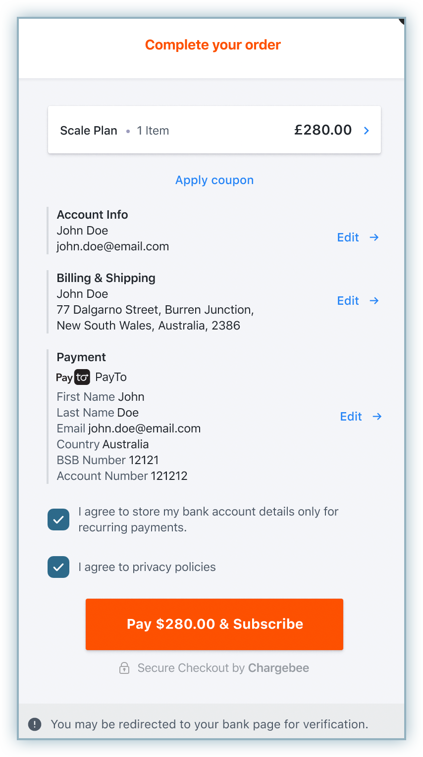Click the padlock secure checkout icon
This screenshot has height=757, width=423.
[124, 668]
